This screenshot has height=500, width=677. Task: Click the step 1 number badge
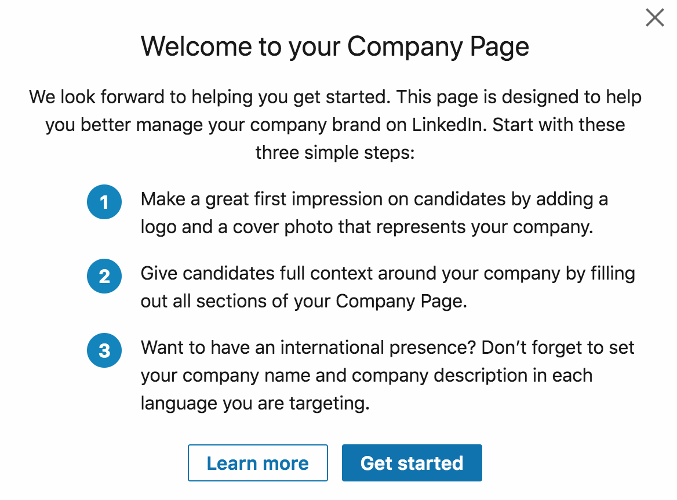click(104, 202)
